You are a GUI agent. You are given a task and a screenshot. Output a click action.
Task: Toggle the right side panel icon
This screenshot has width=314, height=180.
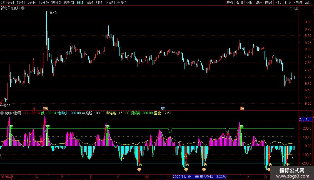coord(296,8)
